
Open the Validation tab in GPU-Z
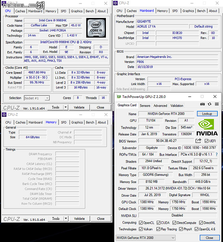tap(177, 106)
